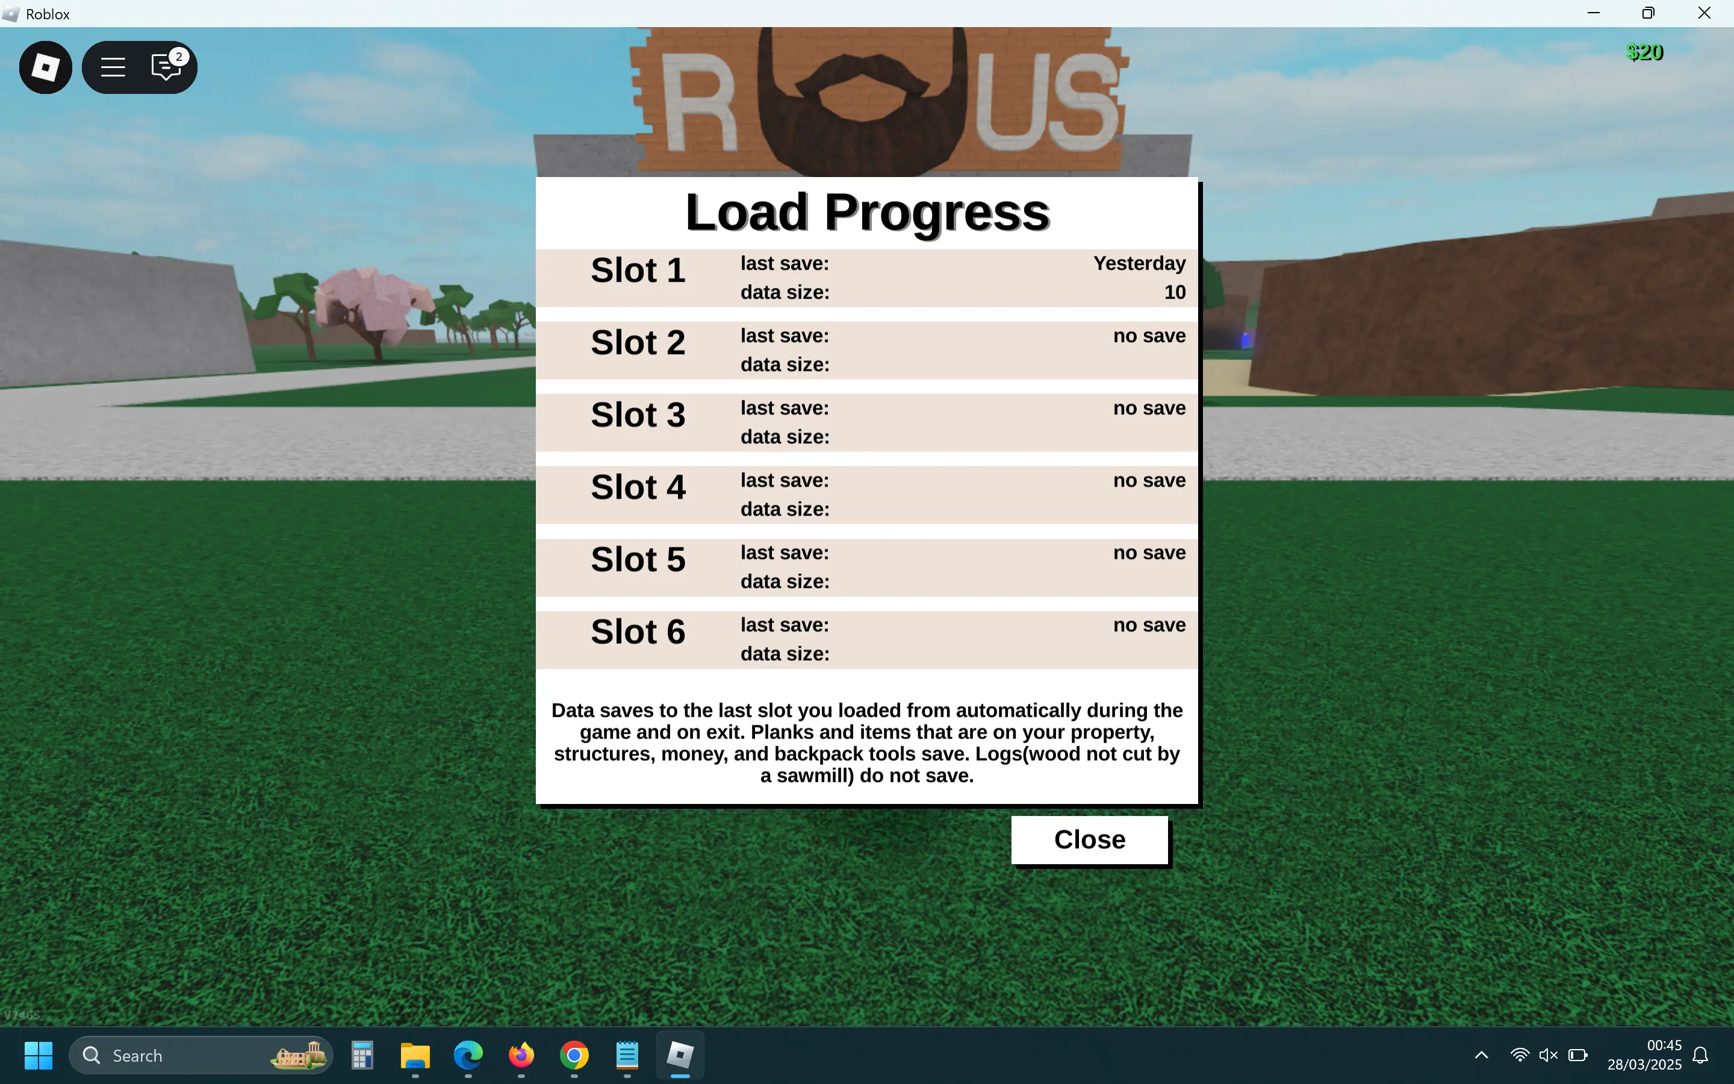This screenshot has width=1734, height=1084.
Task: Load save from Slot 1
Action: (866, 278)
